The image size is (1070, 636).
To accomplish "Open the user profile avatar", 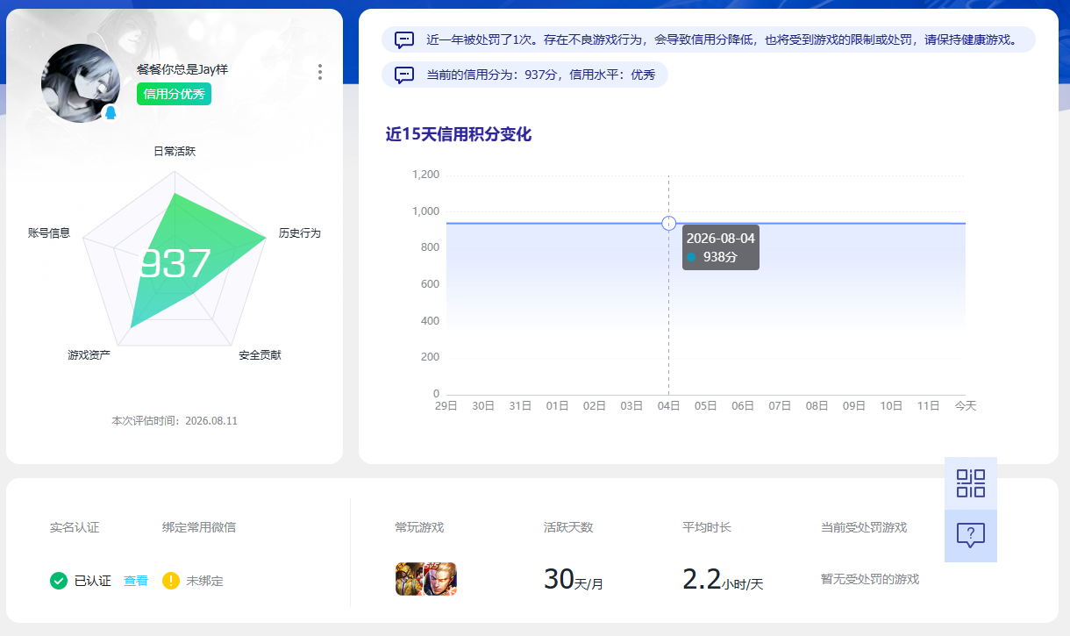I will tap(81, 83).
